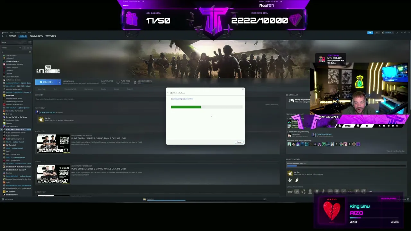Image resolution: width=411 pixels, height=231 pixels.
Task: Show the +22 more locked achievements
Action: coord(370,192)
